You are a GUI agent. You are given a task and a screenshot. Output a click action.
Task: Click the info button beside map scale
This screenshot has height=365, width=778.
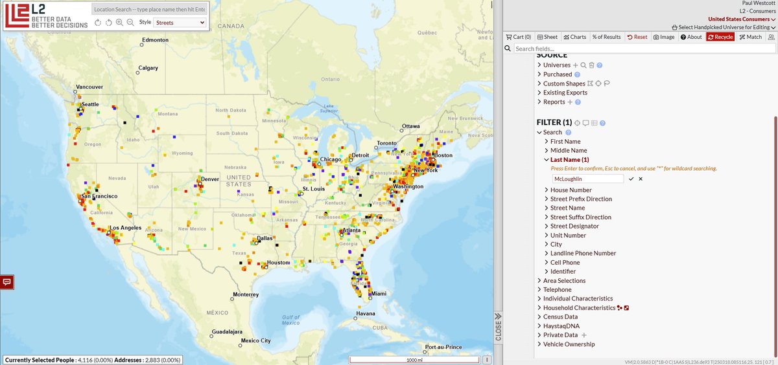click(486, 360)
